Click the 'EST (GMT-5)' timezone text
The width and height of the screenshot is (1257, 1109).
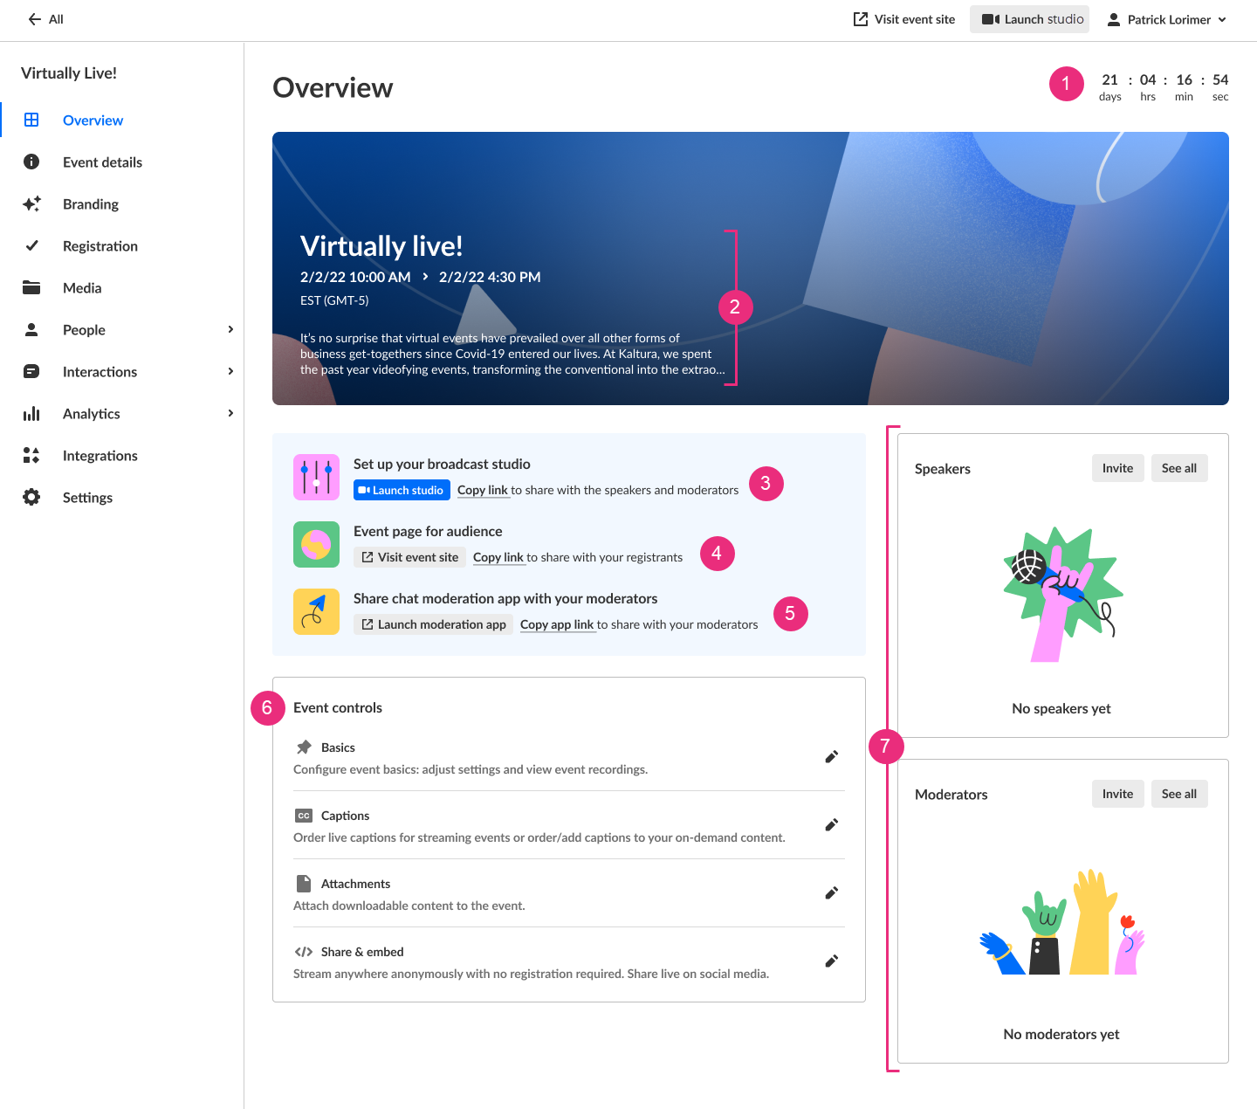(x=334, y=300)
